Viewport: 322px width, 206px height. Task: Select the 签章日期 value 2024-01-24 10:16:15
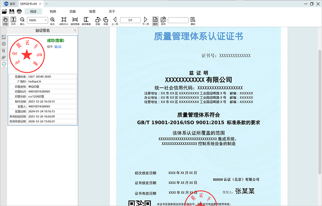click(x=42, y=112)
